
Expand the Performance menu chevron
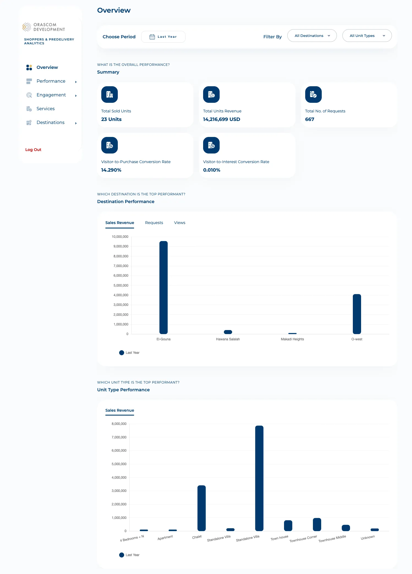coord(76,82)
